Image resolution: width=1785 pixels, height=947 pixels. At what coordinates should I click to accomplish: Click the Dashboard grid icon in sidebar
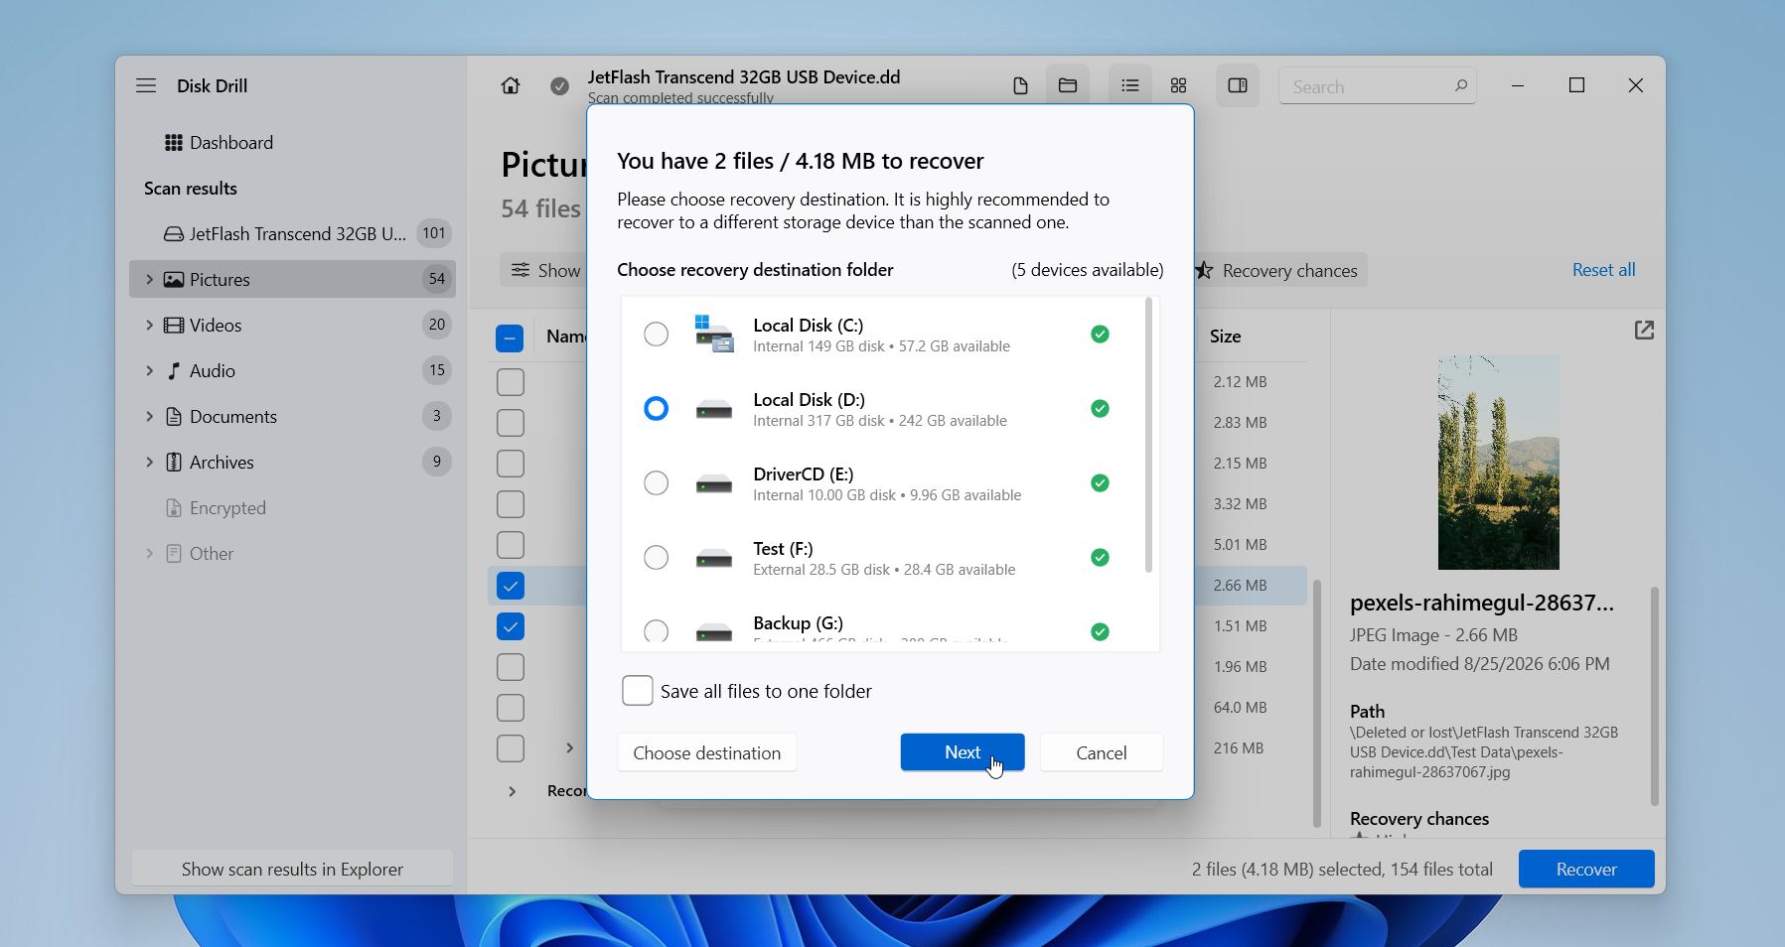click(174, 143)
